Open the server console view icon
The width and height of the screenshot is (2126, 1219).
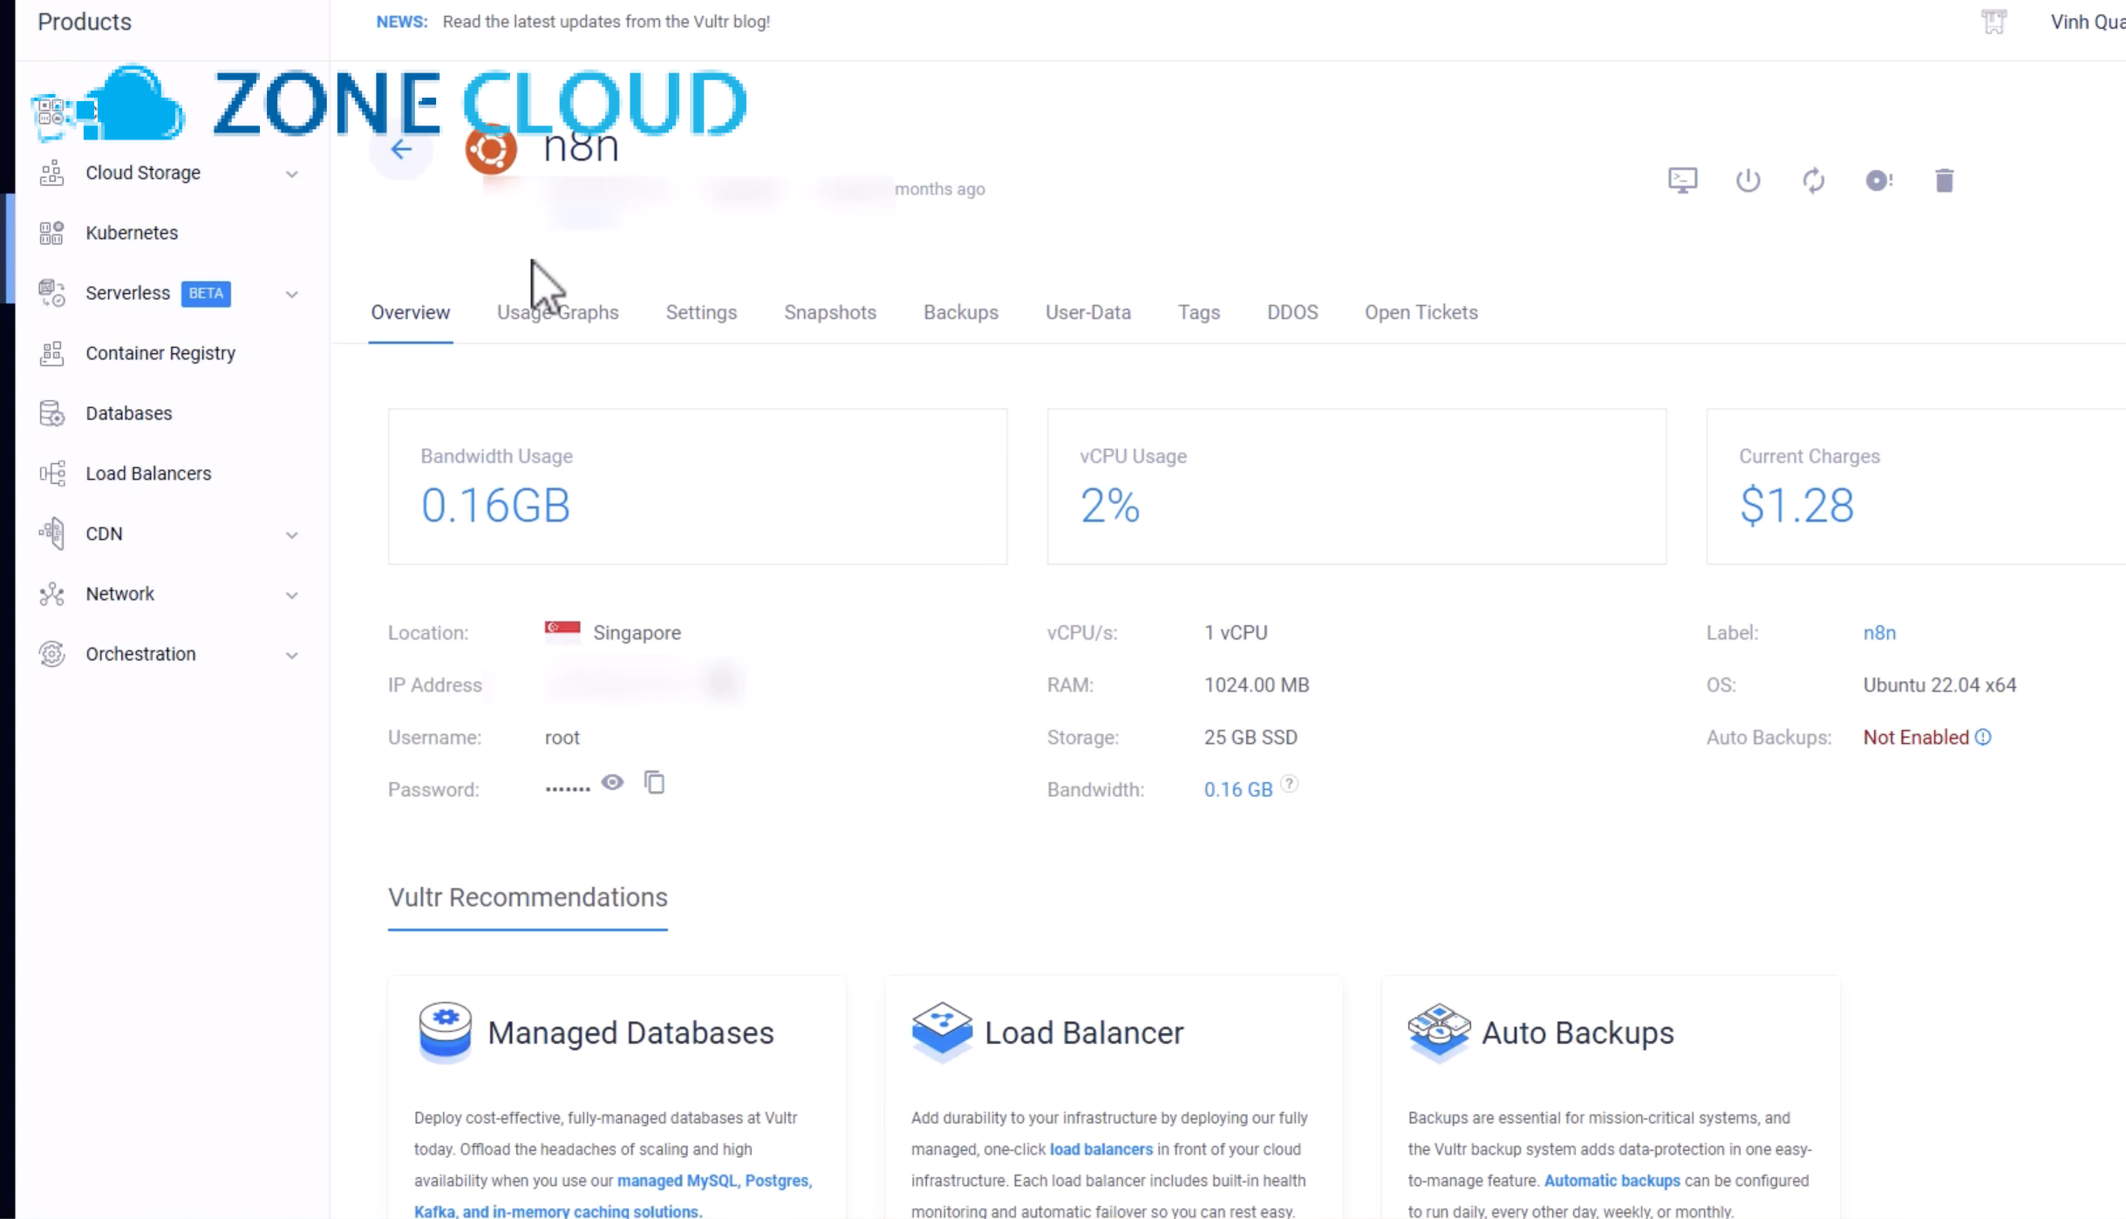pyautogui.click(x=1682, y=180)
